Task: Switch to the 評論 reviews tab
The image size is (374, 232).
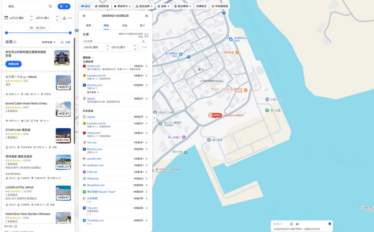Action: pyautogui.click(x=125, y=26)
